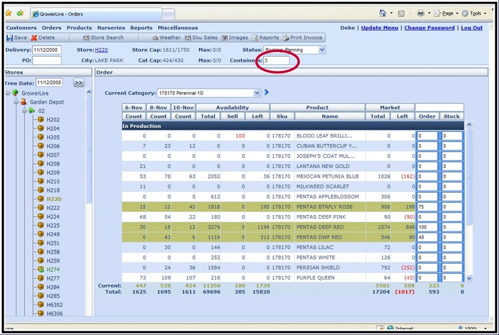Select store H274 in the tree
Image resolution: width=499 pixels, height=335 pixels.
coord(53,269)
